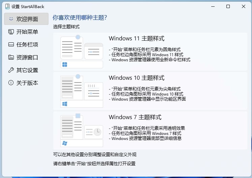
Task: Click the taskbar icon beside 任务栏项
Action: (11, 44)
